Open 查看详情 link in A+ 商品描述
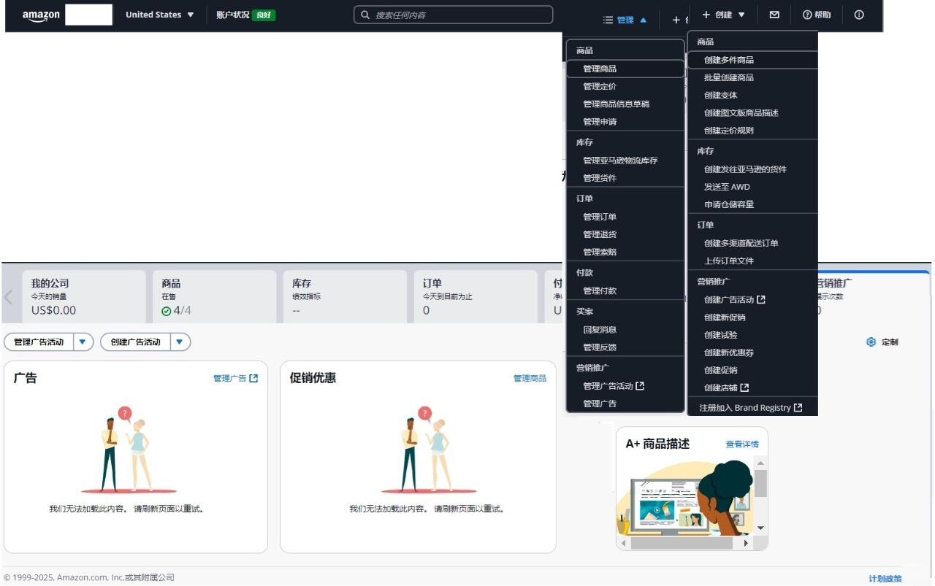The height and width of the screenshot is (586, 935). pyautogui.click(x=742, y=444)
